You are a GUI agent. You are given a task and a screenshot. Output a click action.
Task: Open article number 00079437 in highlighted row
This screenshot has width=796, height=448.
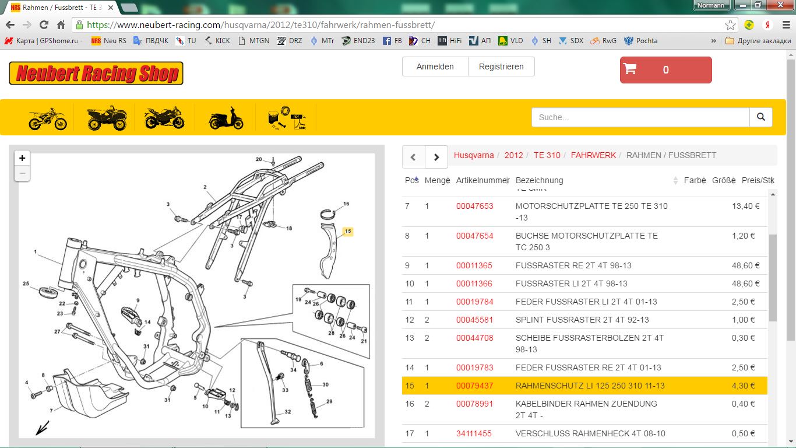pos(474,386)
